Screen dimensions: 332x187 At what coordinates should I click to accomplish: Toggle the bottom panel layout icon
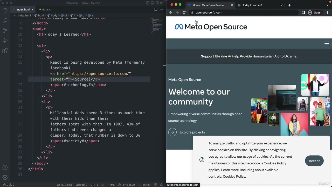coord(153,3)
